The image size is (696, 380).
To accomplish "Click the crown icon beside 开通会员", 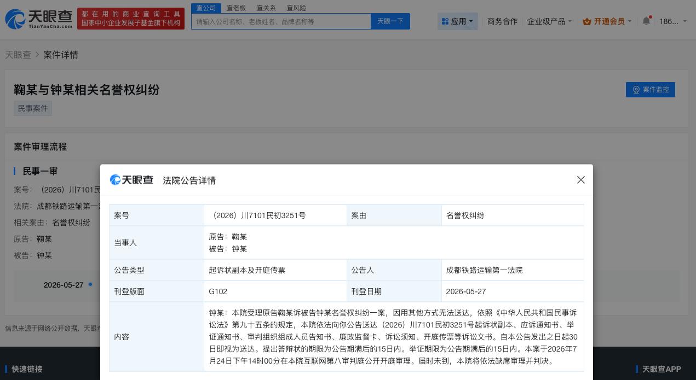I will (x=587, y=21).
